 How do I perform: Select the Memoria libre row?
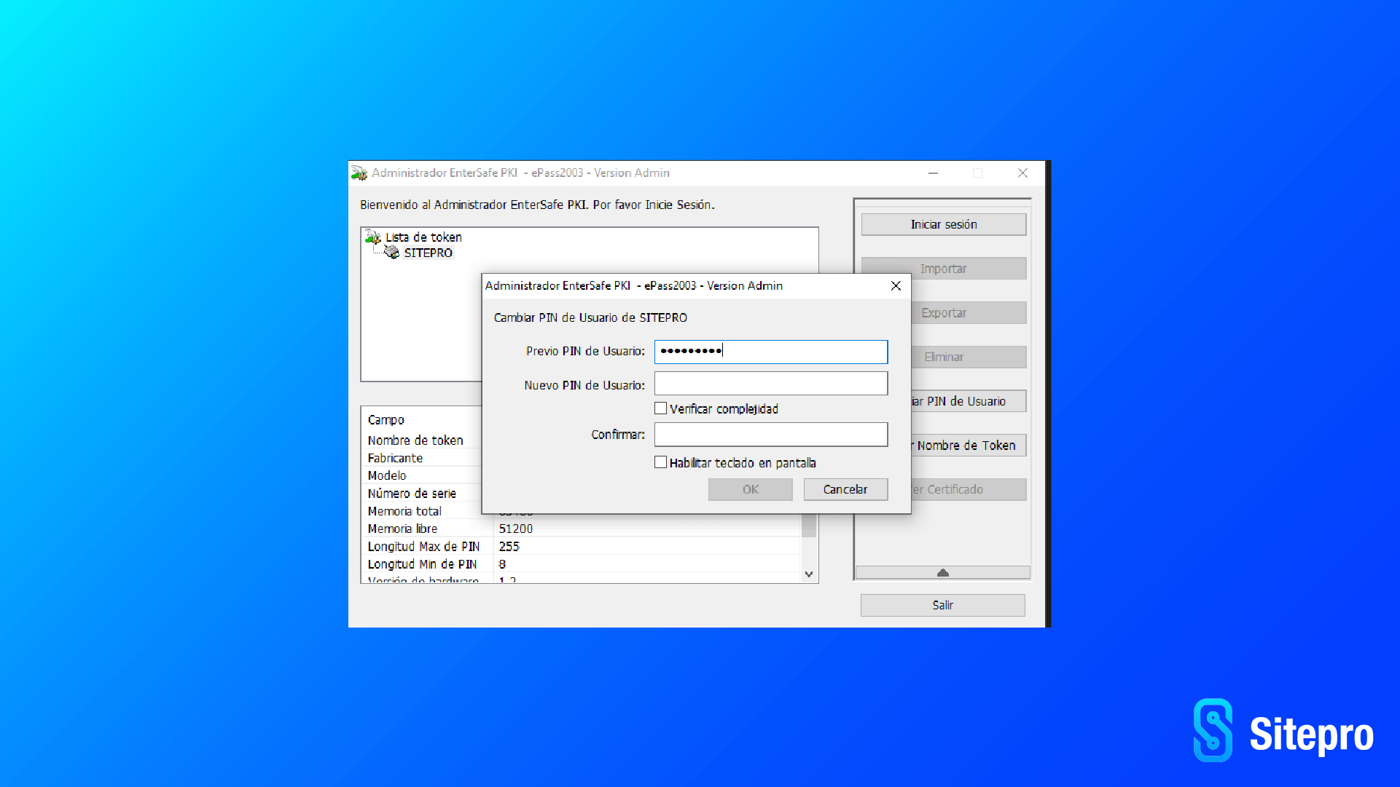coord(582,529)
